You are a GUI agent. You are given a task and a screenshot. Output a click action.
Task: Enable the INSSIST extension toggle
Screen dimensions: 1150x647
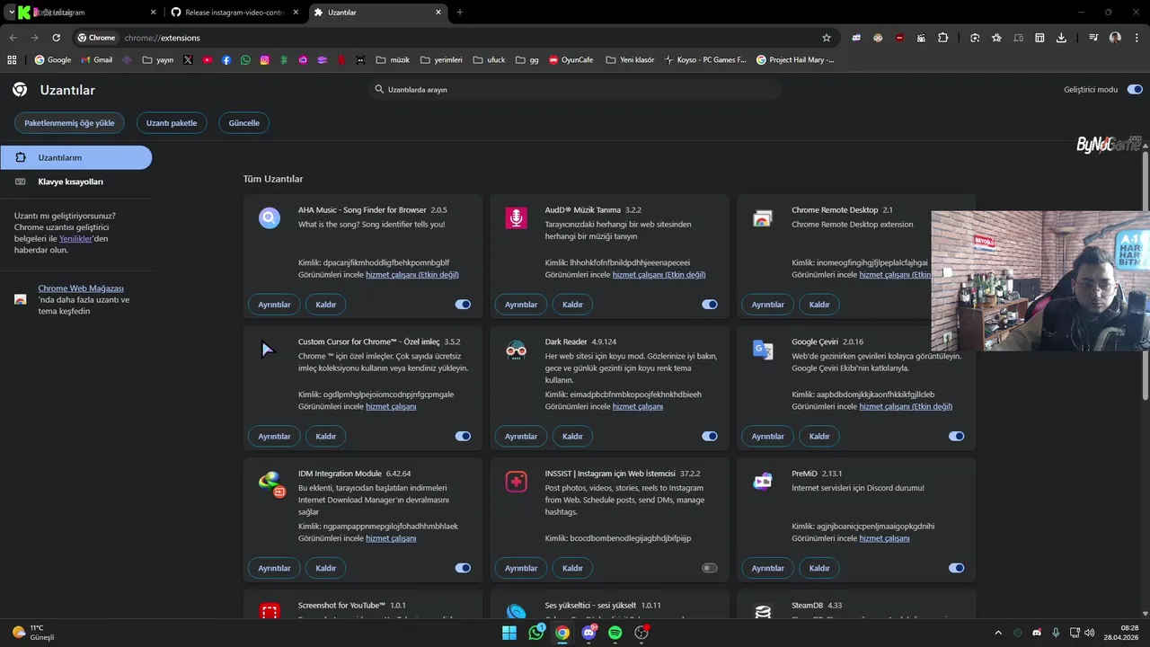[x=710, y=568]
